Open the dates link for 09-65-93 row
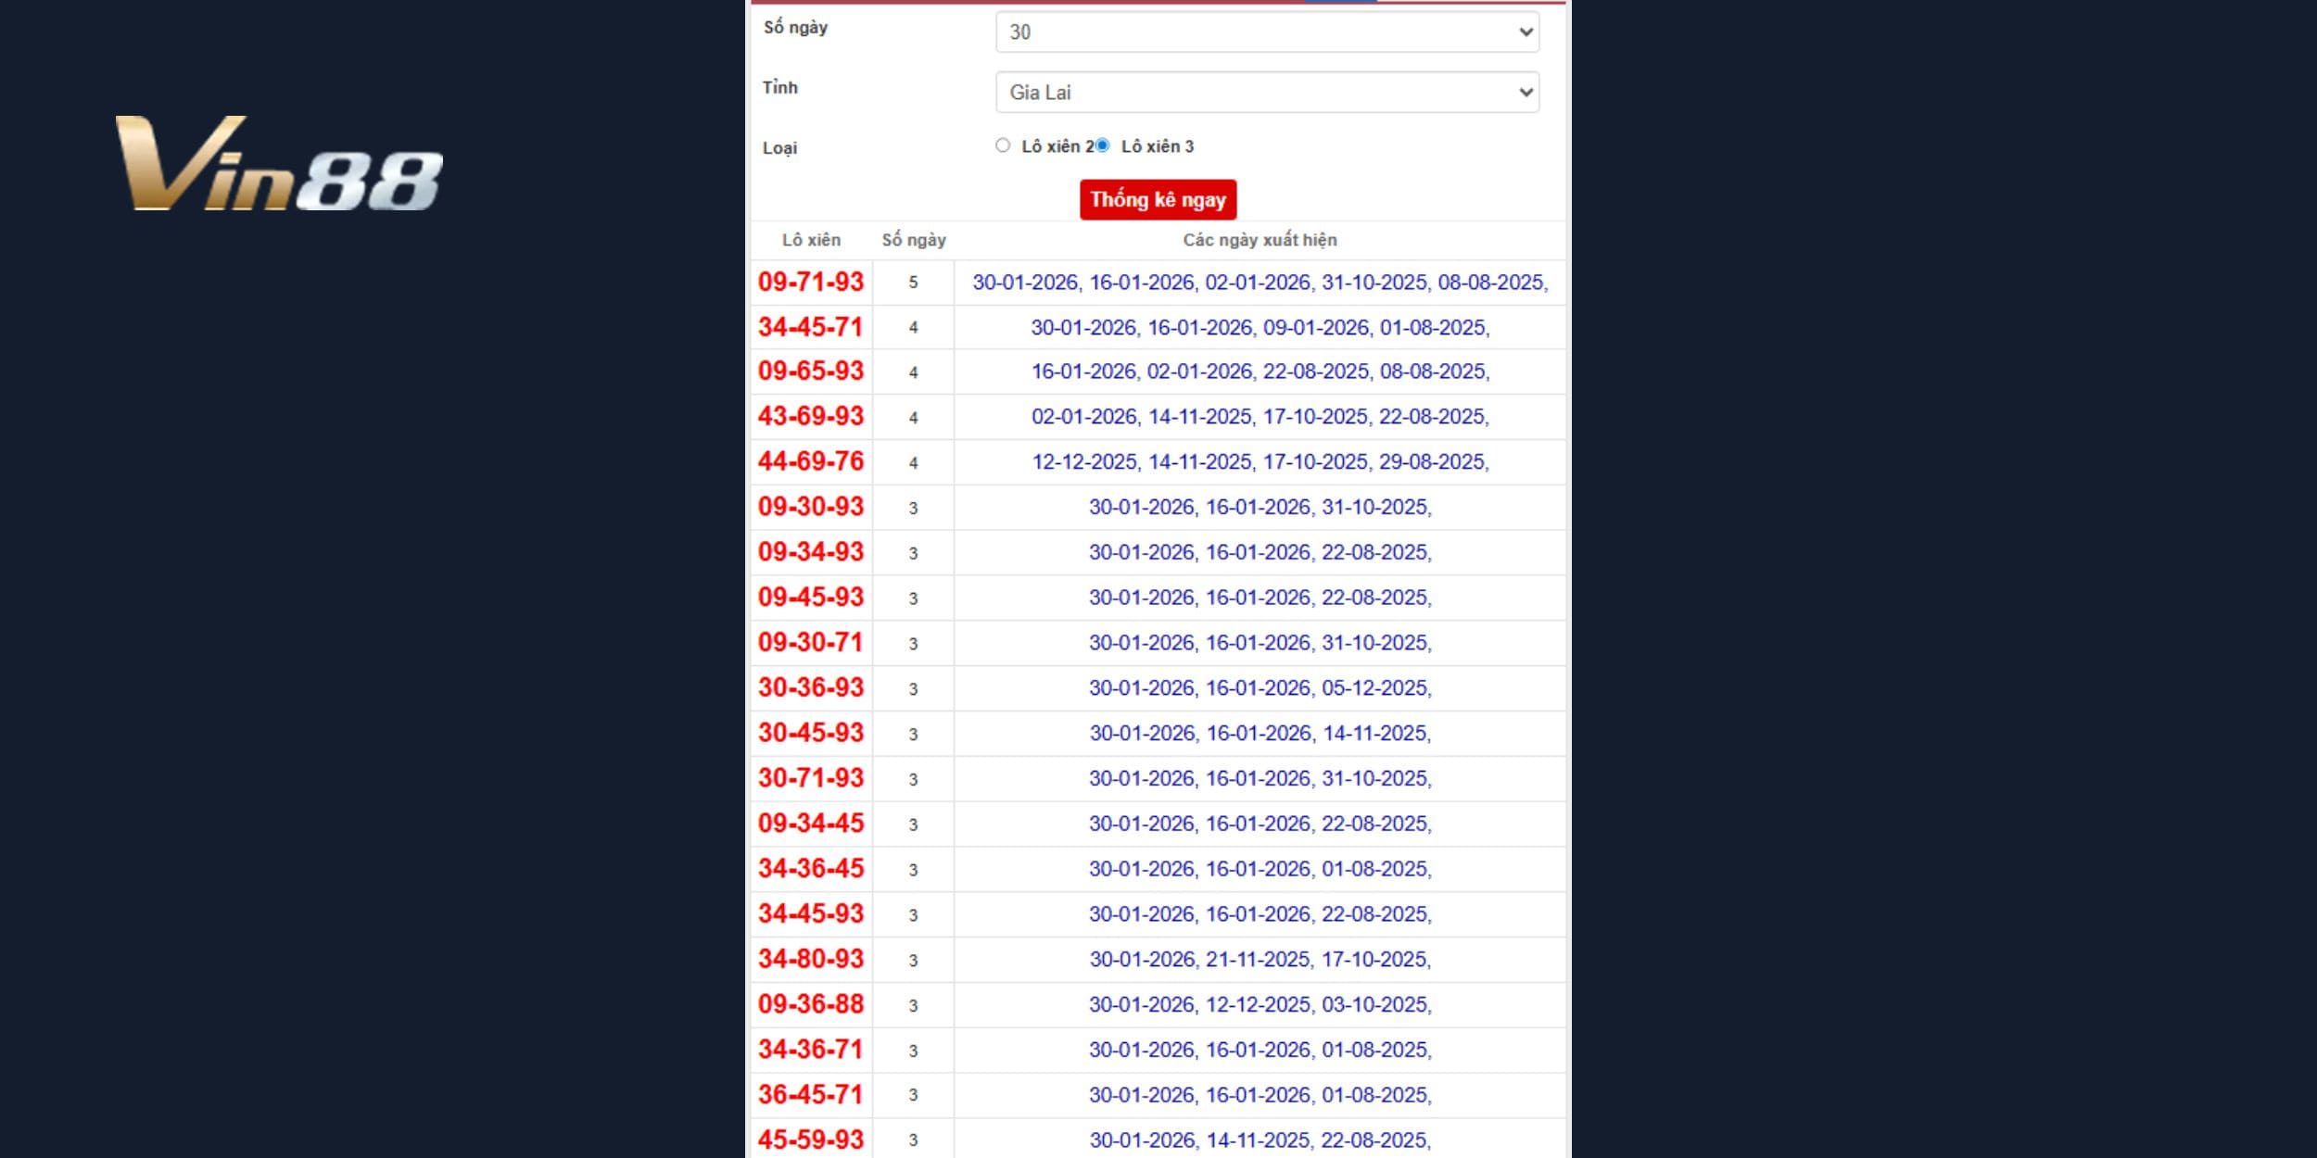Screen dimensions: 2317x1158 [1260, 372]
